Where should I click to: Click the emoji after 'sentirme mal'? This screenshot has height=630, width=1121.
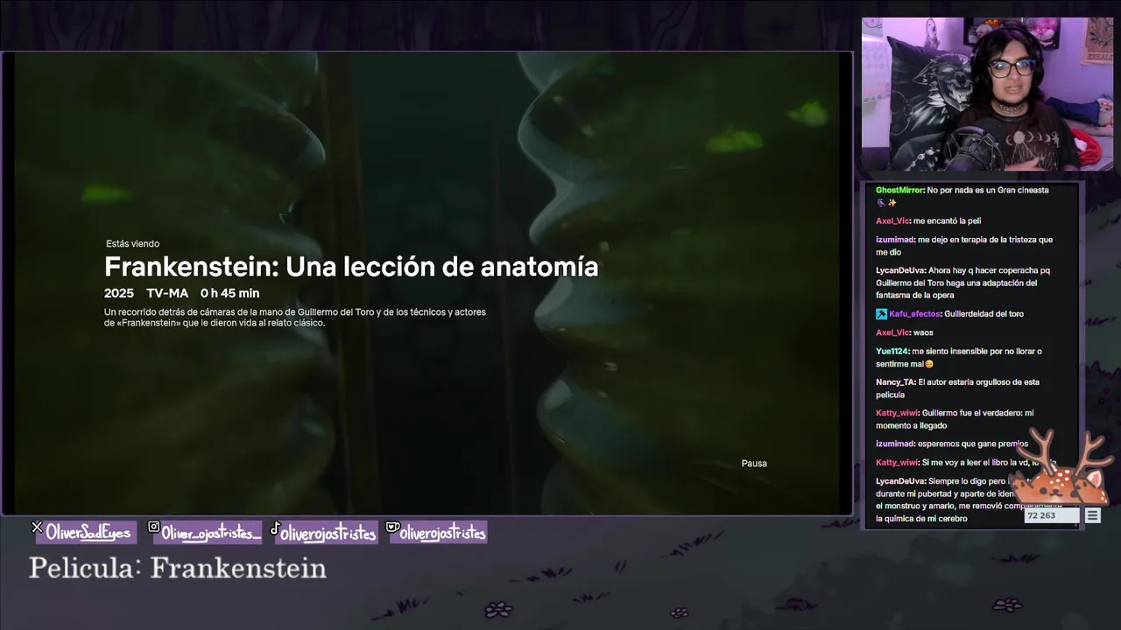pyautogui.click(x=929, y=364)
